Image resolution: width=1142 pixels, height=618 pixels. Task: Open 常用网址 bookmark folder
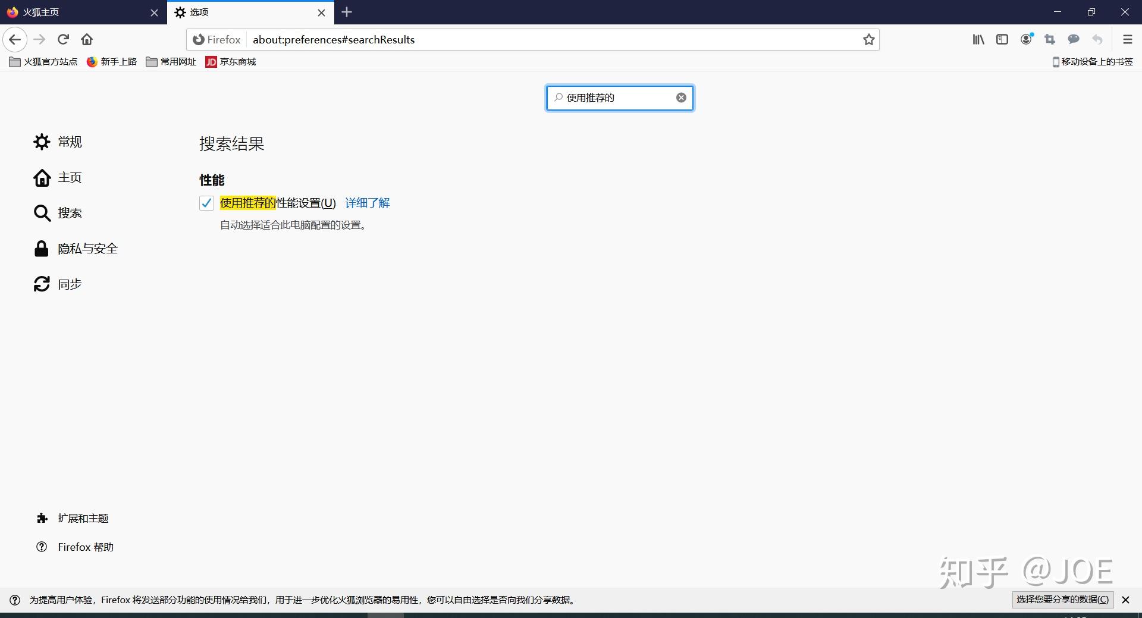tap(171, 62)
